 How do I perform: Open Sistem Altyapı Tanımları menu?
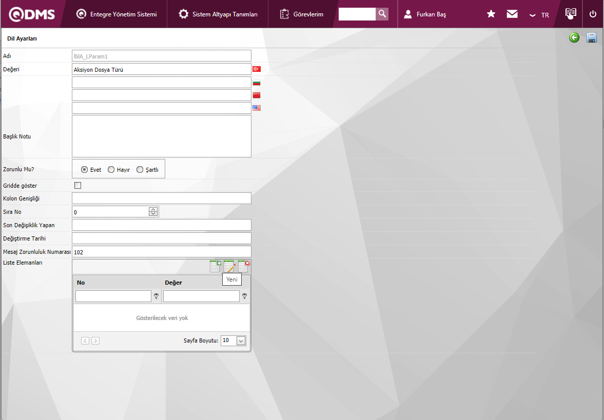218,14
